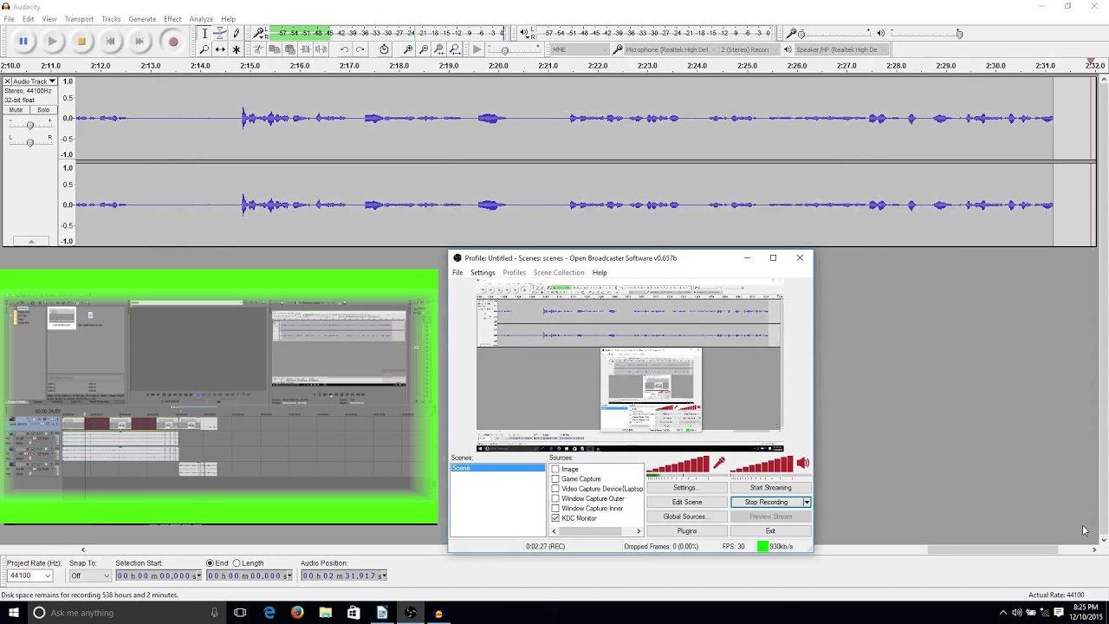Open OBS Settings menu

483,273
